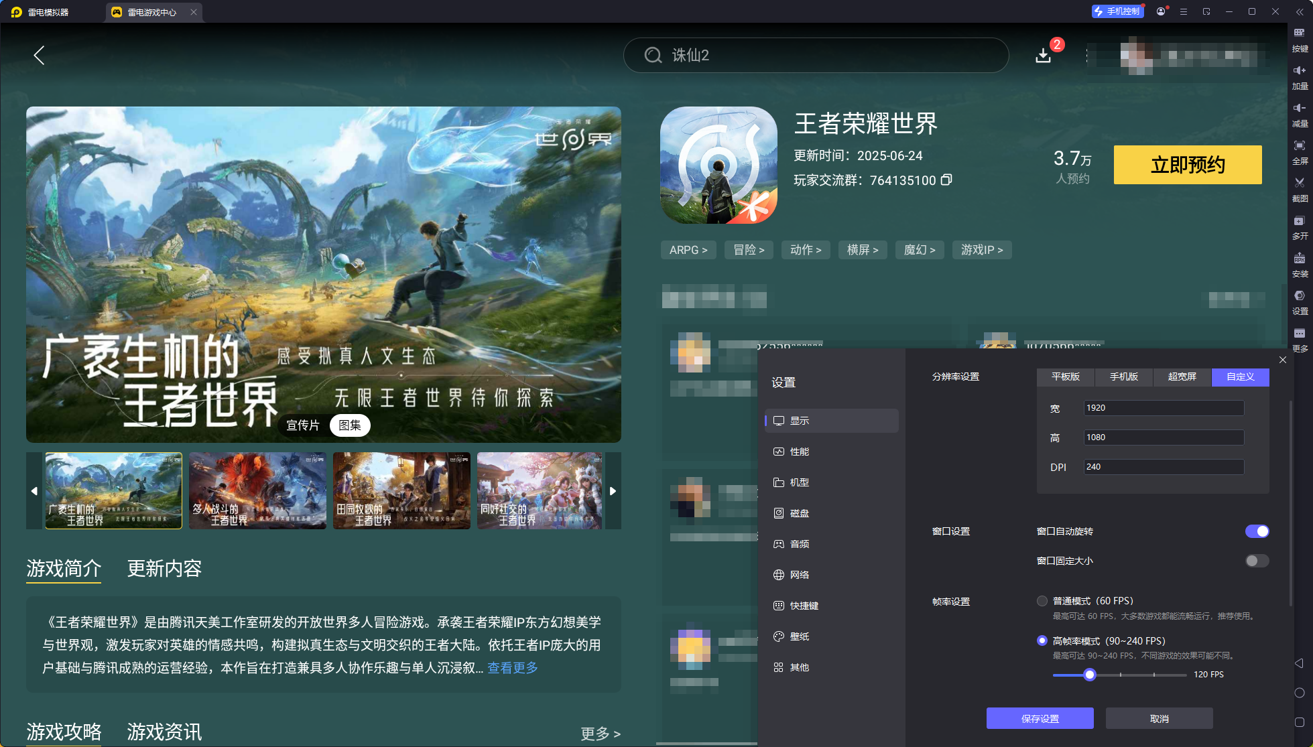The image size is (1313, 747).
Task: Expand 更多 > in game guides section
Action: click(601, 734)
